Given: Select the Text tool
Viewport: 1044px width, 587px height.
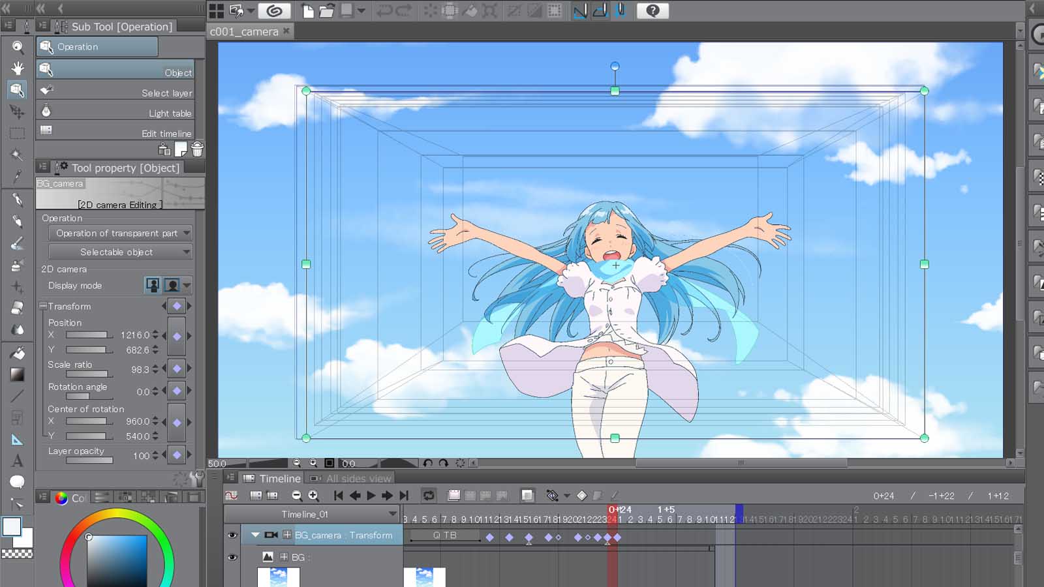Looking at the screenshot, I should 18,460.
